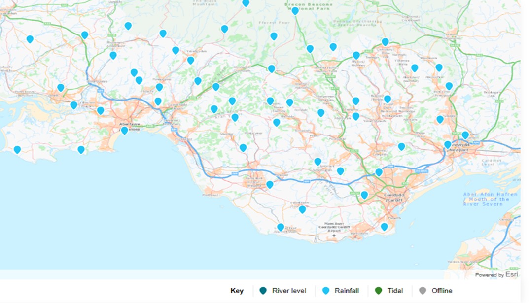This screenshot has width=529, height=303.
Task: Select the far-left rainfall marker south of Carmarthen
Action: click(x=30, y=39)
